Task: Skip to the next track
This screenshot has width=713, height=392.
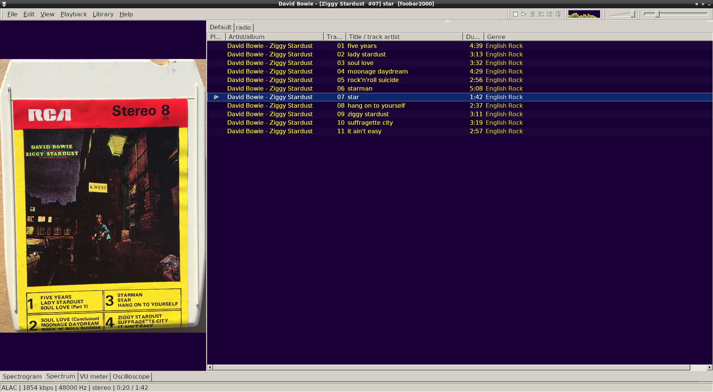Action: click(x=550, y=14)
